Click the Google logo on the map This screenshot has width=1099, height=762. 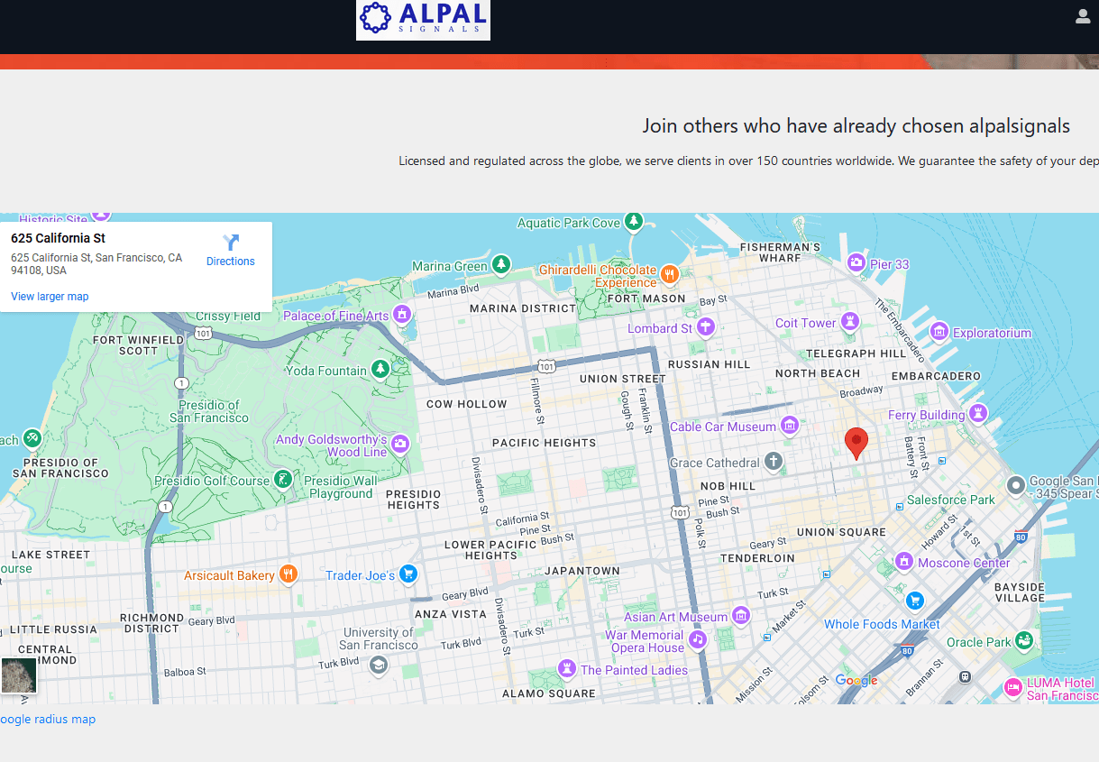856,681
